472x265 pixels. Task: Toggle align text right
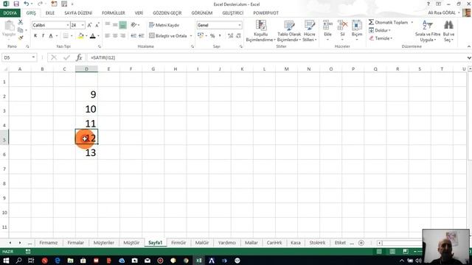click(123, 36)
